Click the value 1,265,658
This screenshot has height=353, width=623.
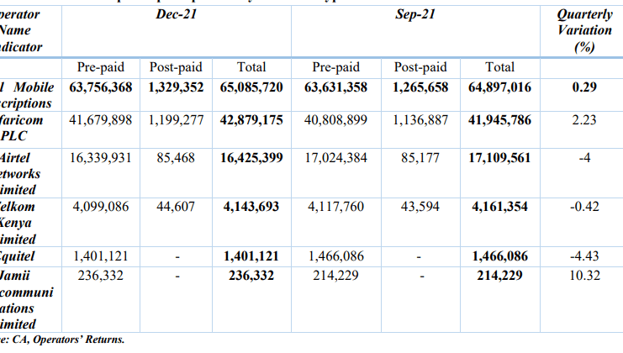(x=420, y=87)
